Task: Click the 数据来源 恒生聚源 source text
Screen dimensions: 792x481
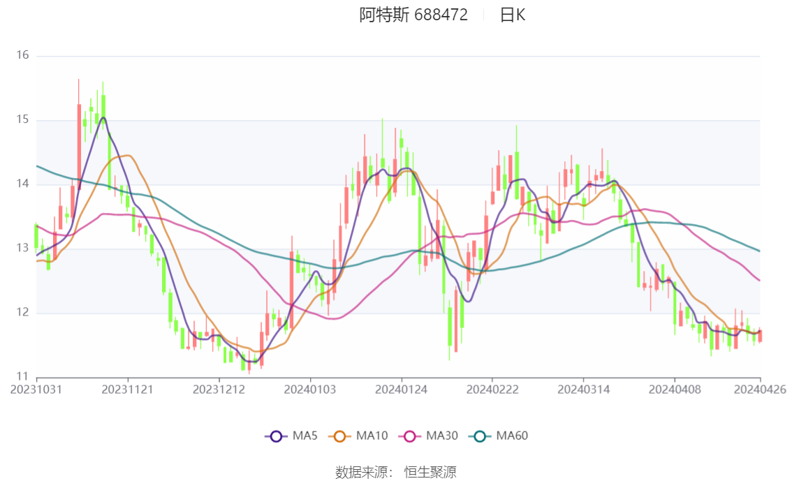Action: (395, 473)
